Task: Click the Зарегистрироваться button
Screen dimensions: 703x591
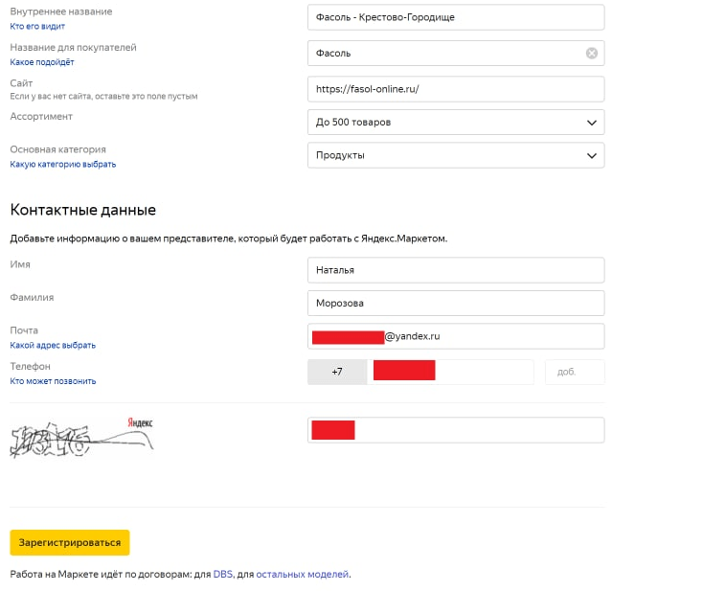Action: (70, 542)
